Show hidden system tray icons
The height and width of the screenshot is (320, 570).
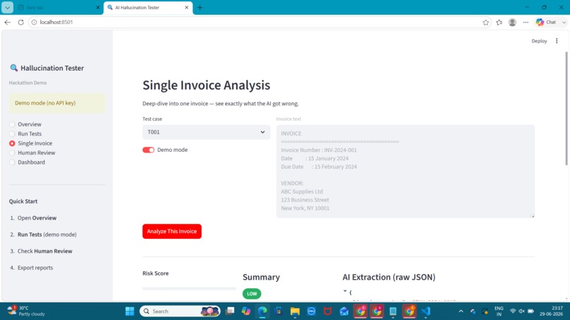[x=461, y=312]
